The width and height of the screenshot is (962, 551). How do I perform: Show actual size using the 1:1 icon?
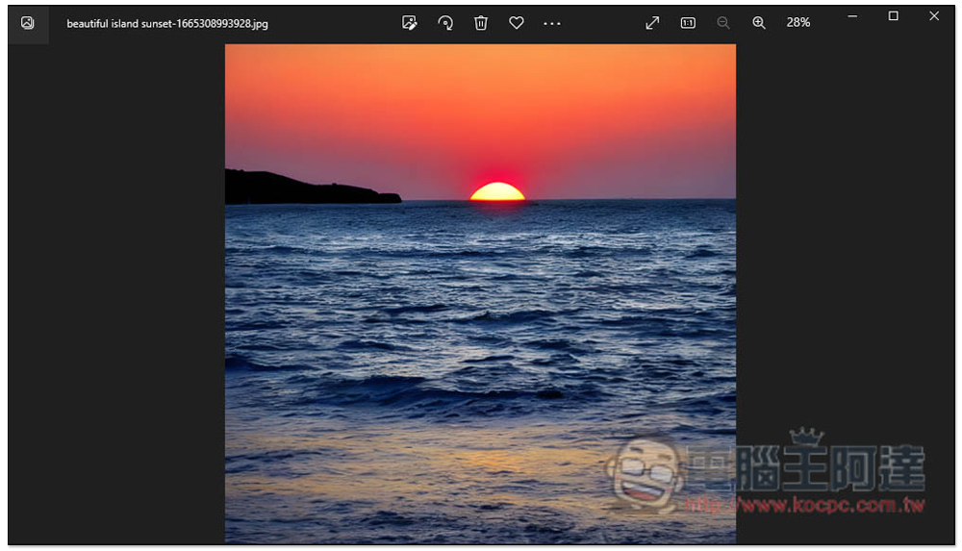688,23
